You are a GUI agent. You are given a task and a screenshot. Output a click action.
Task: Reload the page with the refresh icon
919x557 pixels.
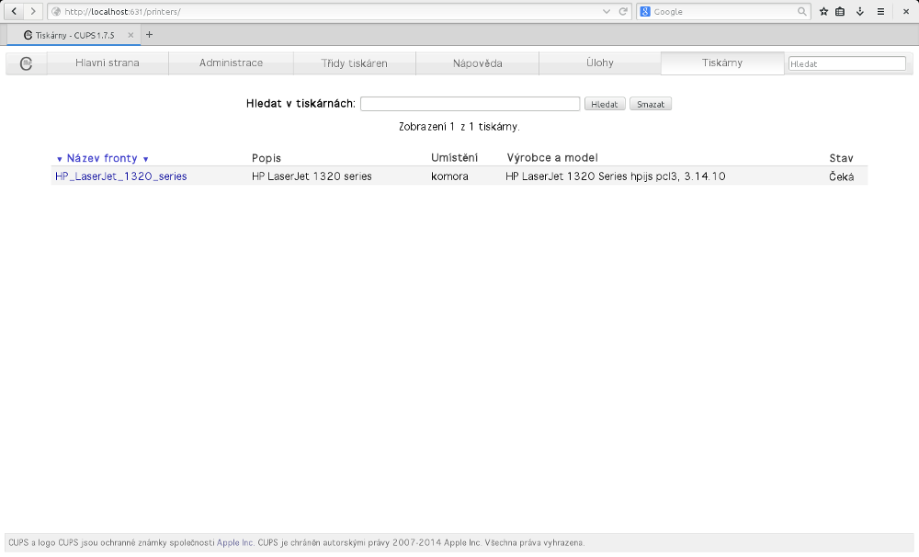coord(623,11)
